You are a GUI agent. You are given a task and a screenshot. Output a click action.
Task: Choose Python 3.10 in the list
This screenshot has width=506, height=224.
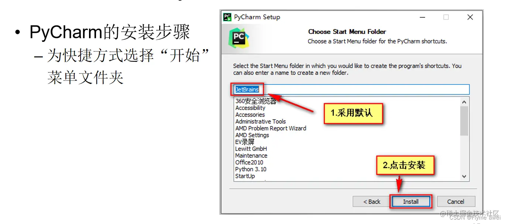coord(250,169)
